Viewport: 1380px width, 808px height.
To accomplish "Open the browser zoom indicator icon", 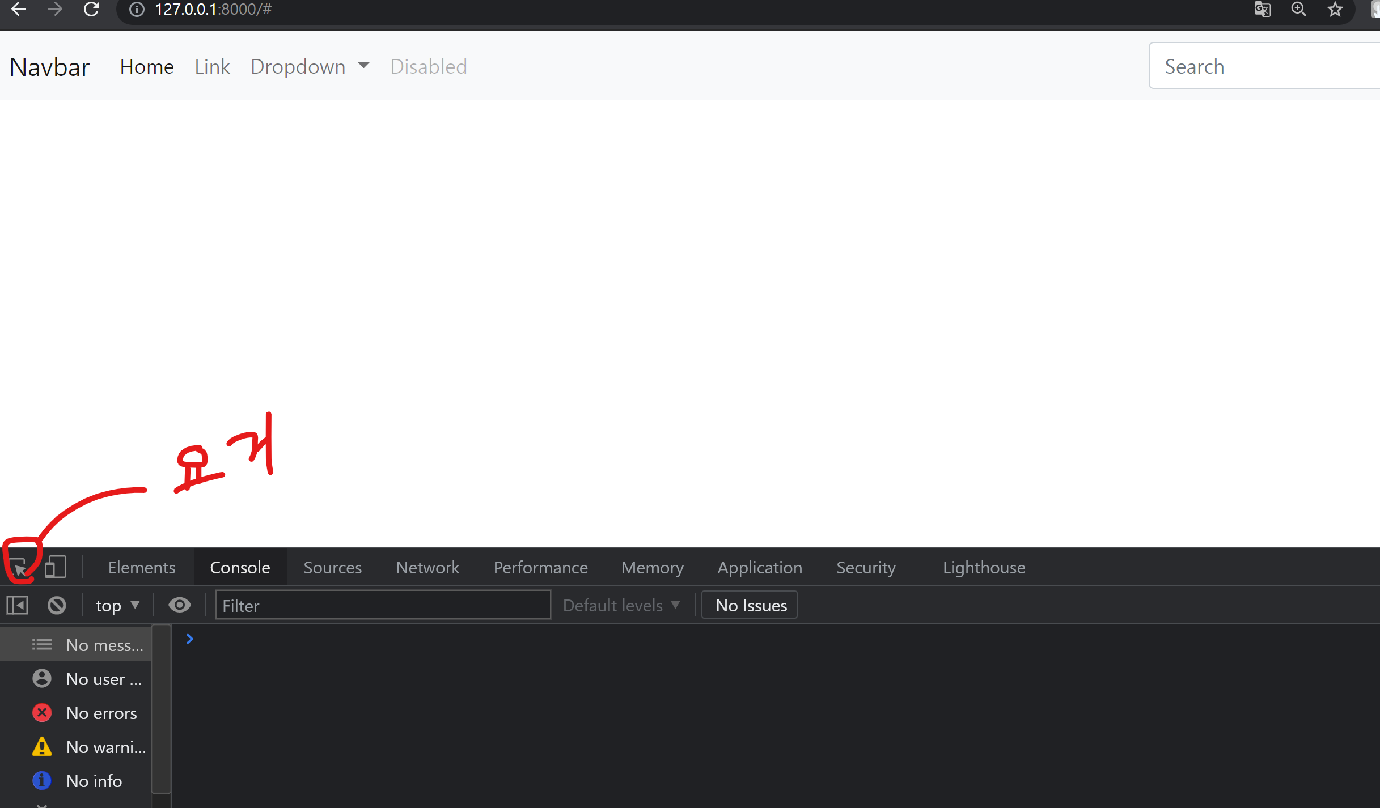I will (1299, 9).
